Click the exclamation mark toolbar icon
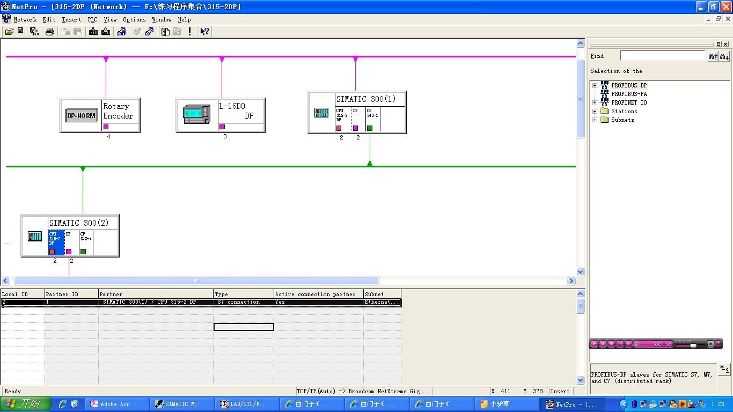Image resolution: width=733 pixels, height=412 pixels. pyautogui.click(x=189, y=32)
